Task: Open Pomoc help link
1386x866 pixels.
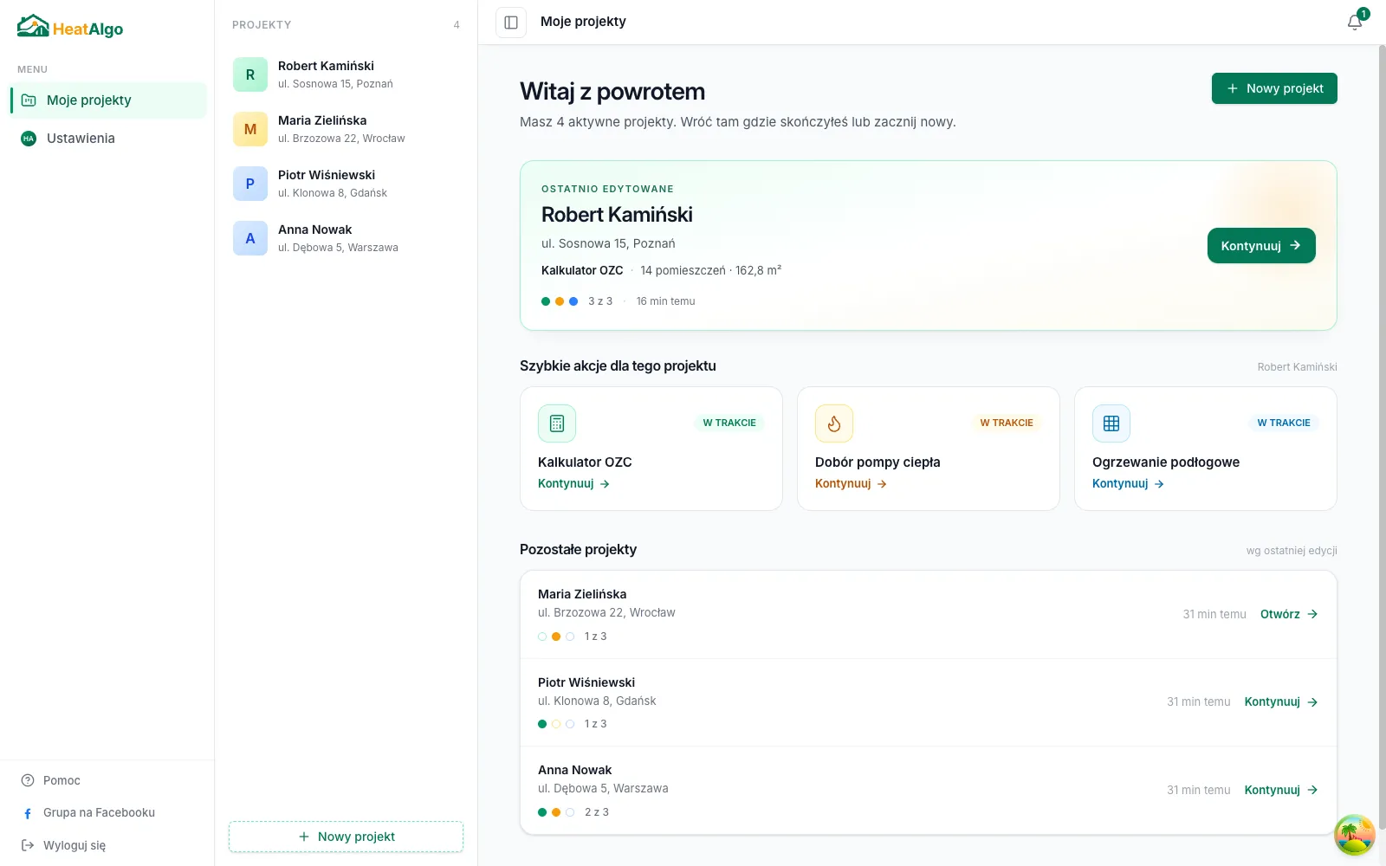Action: pos(62,780)
